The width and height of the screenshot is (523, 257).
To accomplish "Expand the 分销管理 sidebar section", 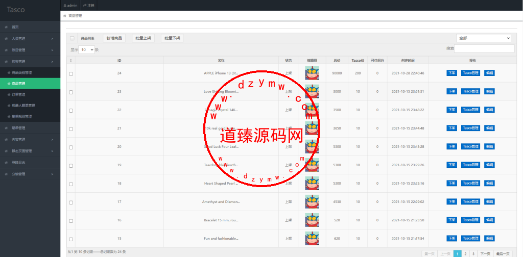I will (30, 174).
